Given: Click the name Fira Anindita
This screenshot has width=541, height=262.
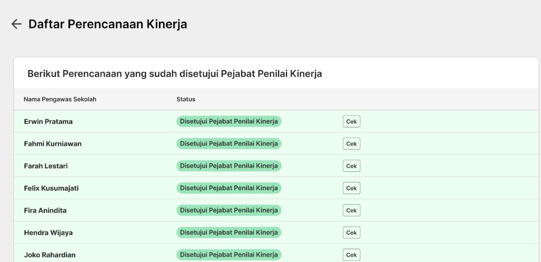Looking at the screenshot, I should (x=45, y=211).
